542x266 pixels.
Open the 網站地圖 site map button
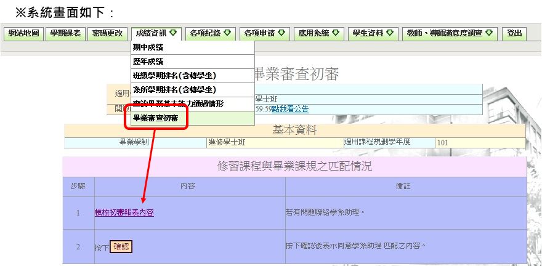pos(23,34)
